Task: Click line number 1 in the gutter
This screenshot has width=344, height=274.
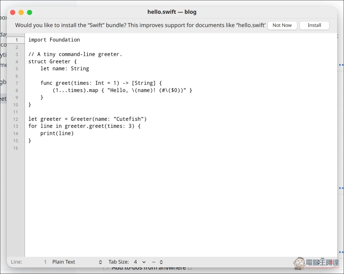Action: click(x=17, y=40)
